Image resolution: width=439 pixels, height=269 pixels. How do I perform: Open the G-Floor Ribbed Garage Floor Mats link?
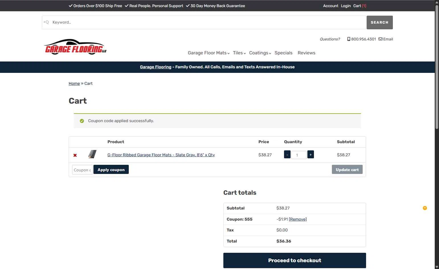pyautogui.click(x=161, y=155)
